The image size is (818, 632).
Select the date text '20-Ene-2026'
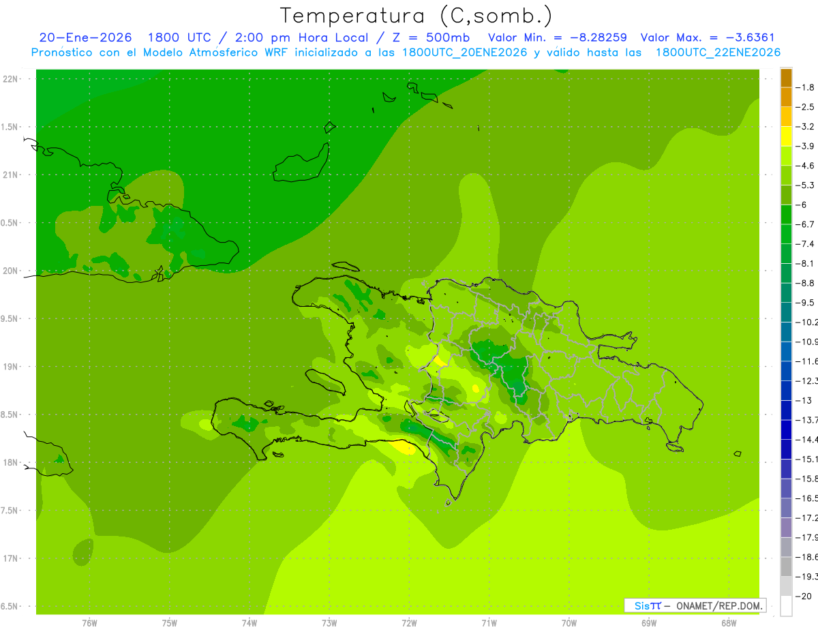(x=86, y=37)
